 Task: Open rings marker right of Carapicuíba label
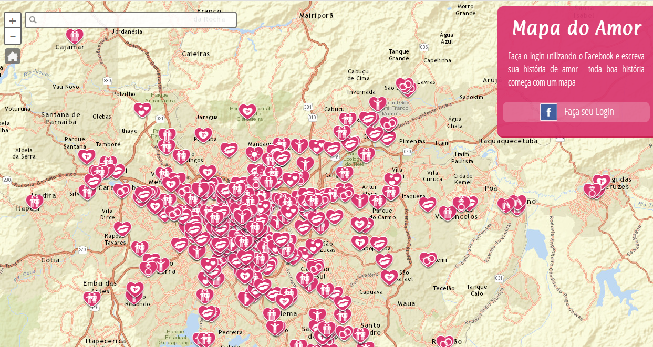tap(122, 191)
